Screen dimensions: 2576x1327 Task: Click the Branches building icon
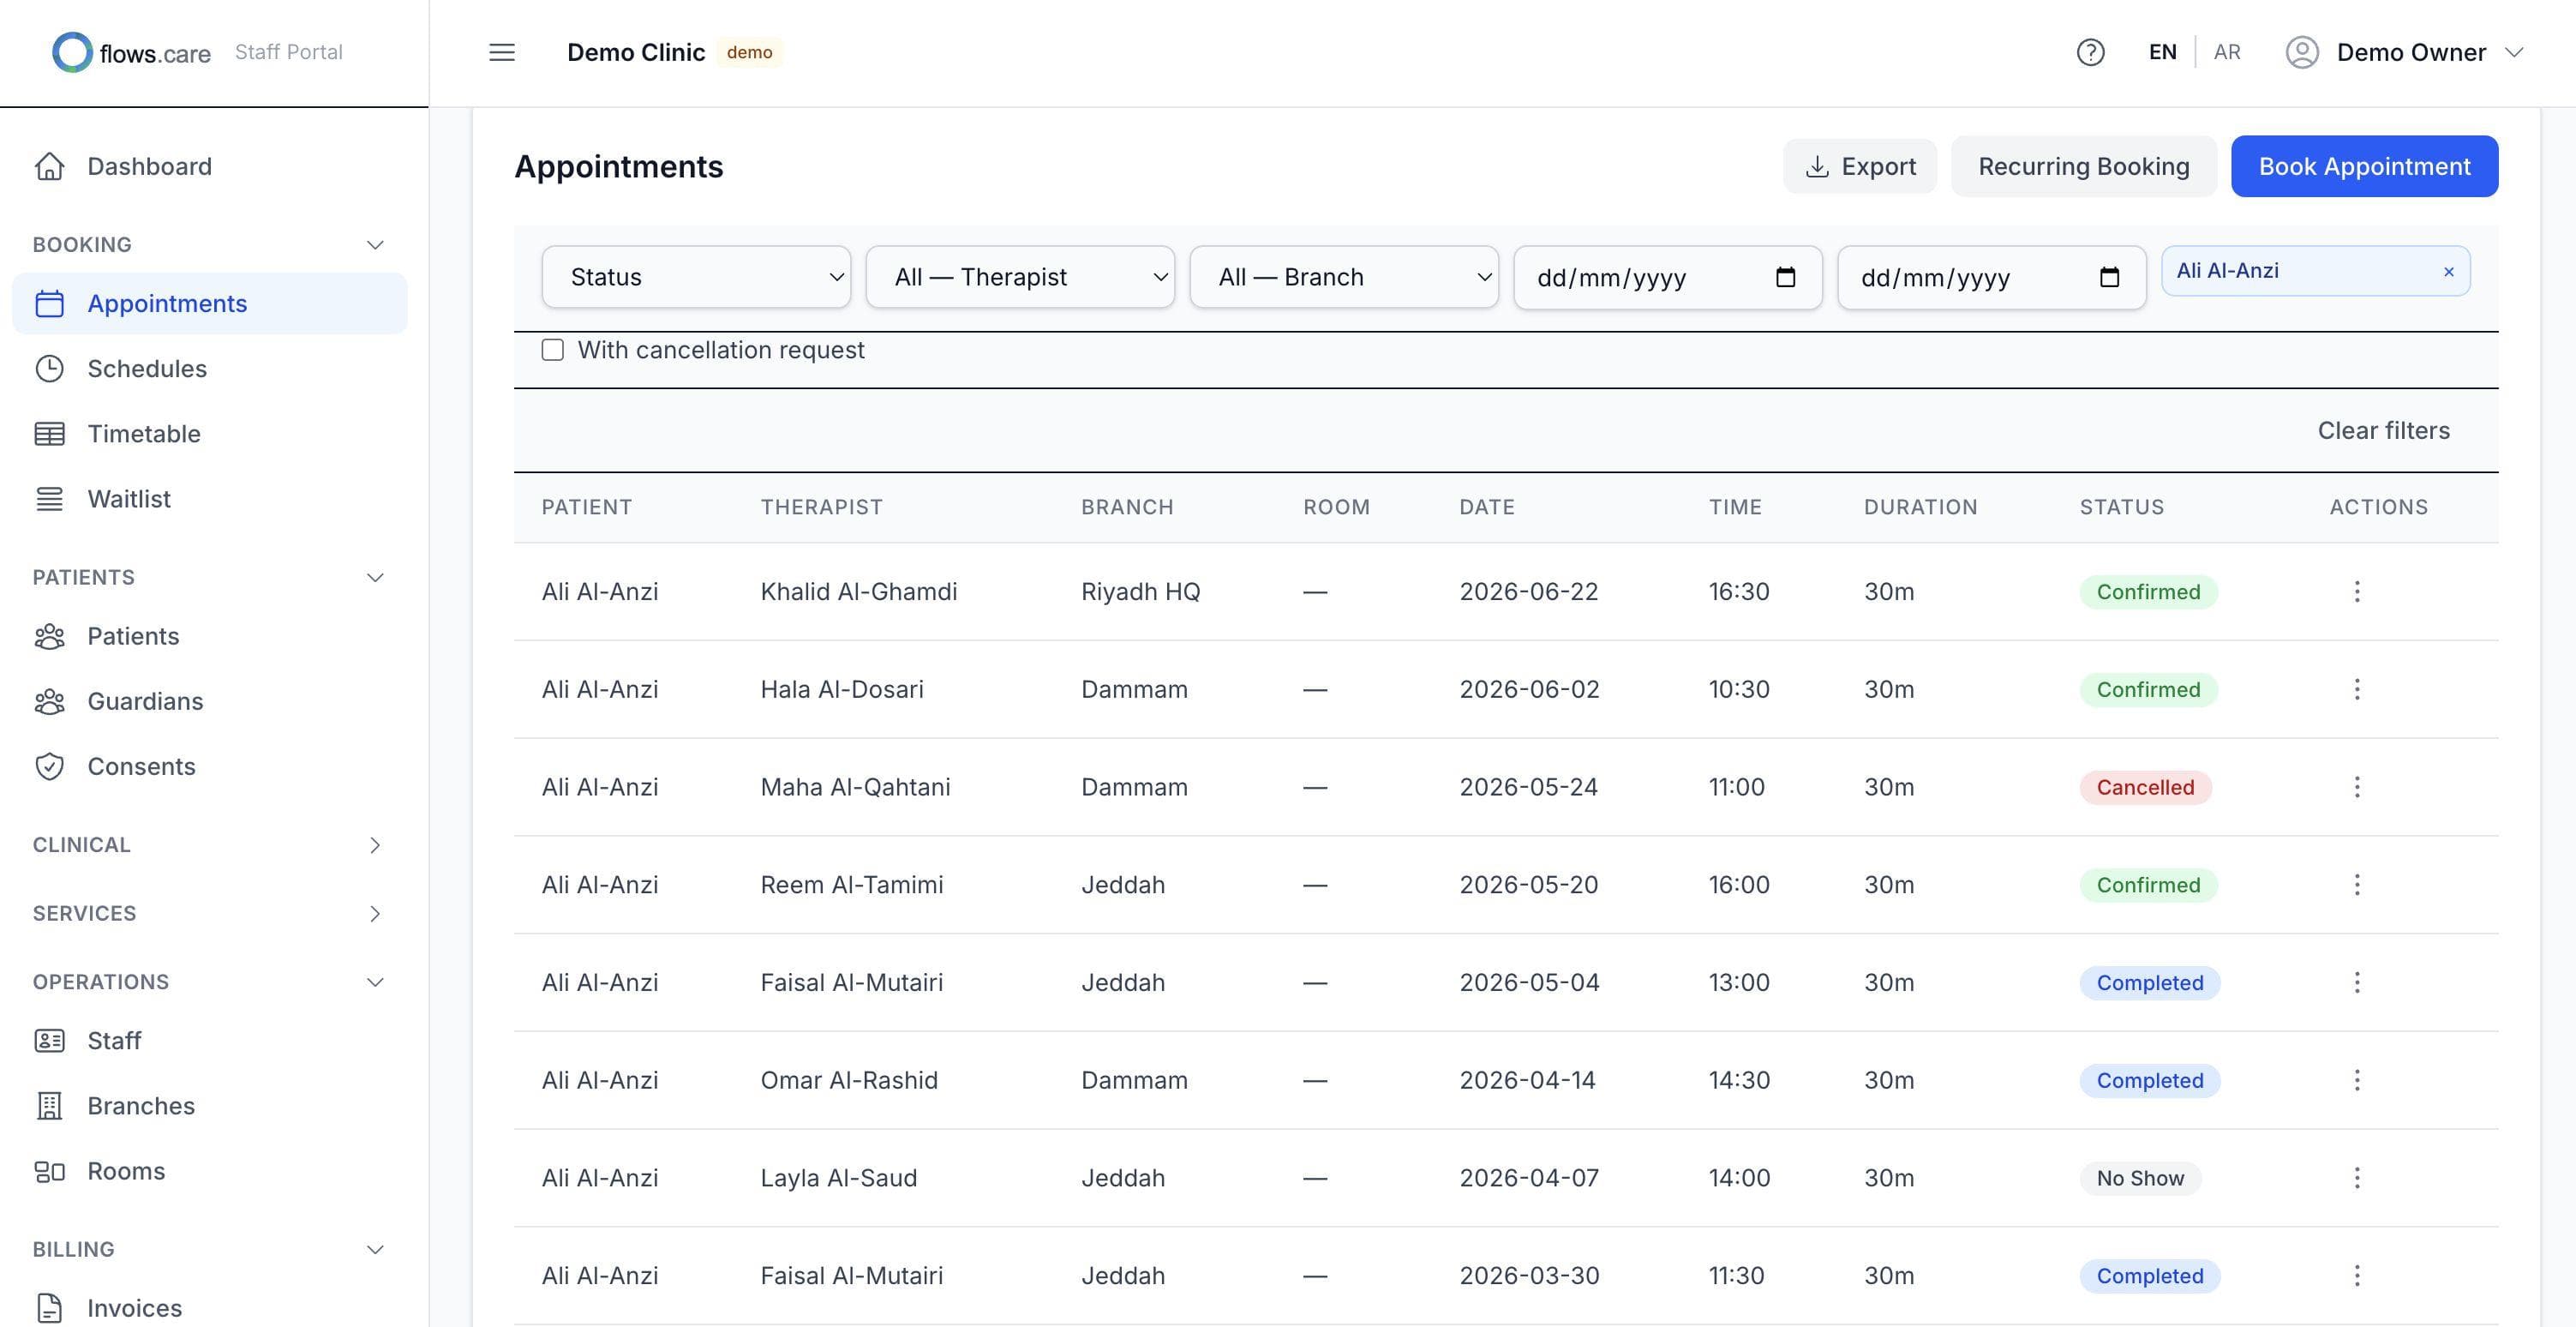pos(50,1106)
